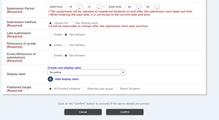Select Text directly input option
The height and width of the screenshot is (120, 219).
click(x=71, y=23)
